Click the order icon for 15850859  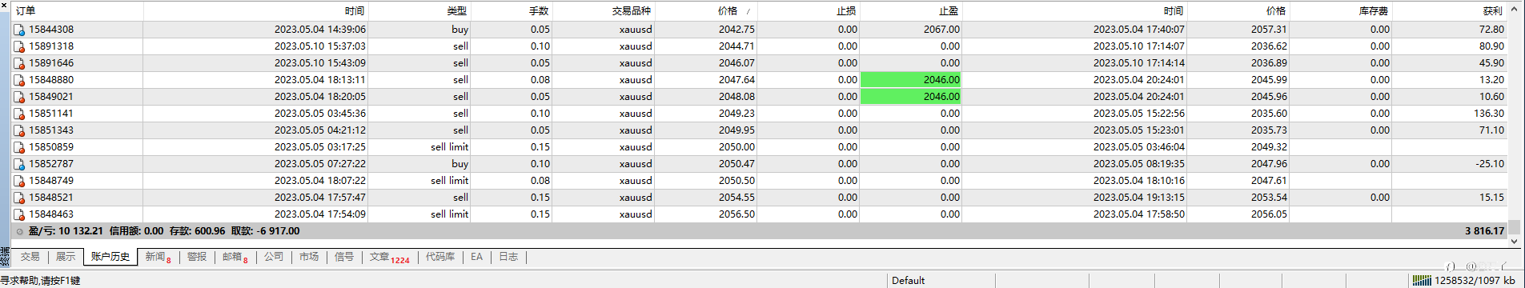(x=19, y=147)
